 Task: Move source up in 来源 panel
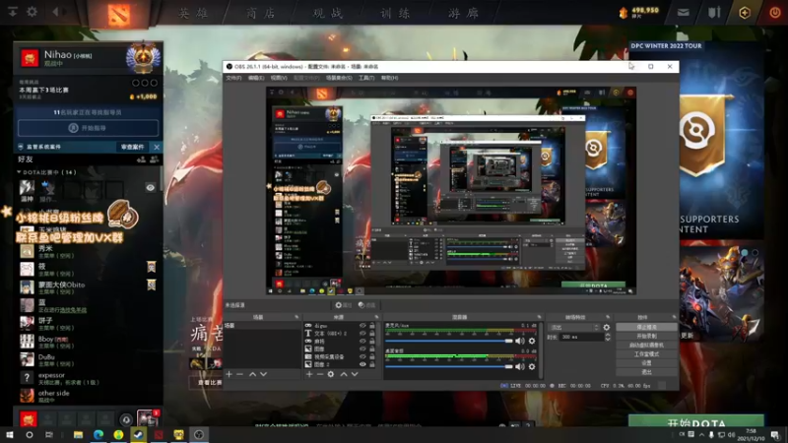click(344, 374)
